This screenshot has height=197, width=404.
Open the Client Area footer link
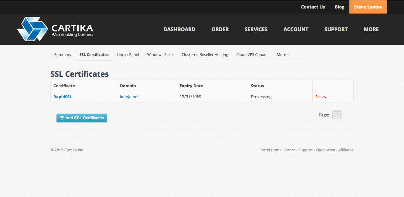[x=325, y=150]
